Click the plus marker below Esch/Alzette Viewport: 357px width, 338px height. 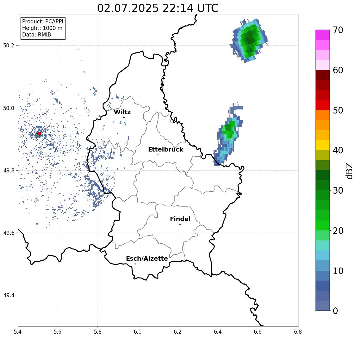pos(136,264)
